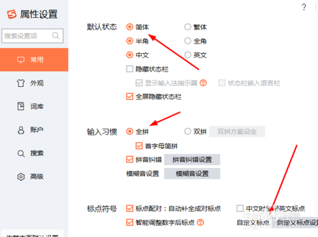Viewport: 318px width, 237px height.
Task: Toggle 状态栏嵌入语言栏 checkbox
Action: tap(222, 83)
